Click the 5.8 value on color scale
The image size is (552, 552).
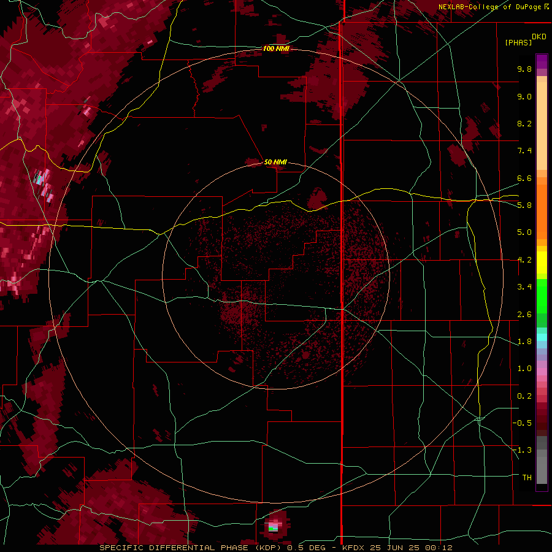pyautogui.click(x=524, y=205)
